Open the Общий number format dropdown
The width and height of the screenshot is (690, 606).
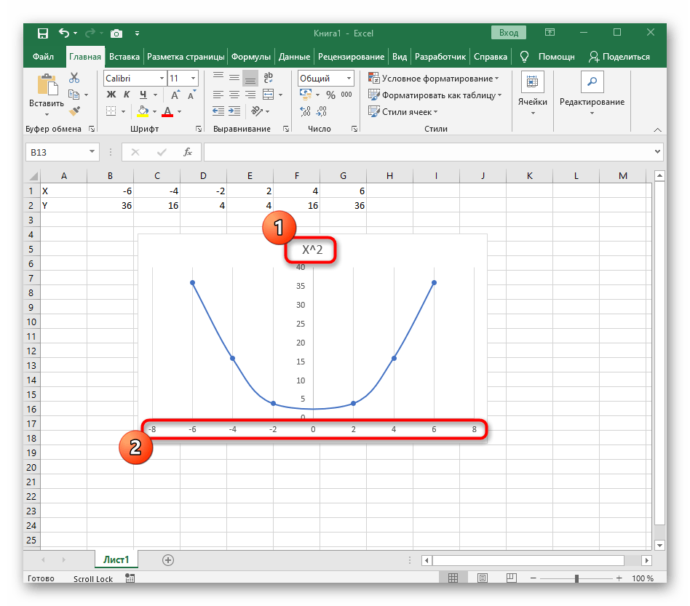coord(349,79)
